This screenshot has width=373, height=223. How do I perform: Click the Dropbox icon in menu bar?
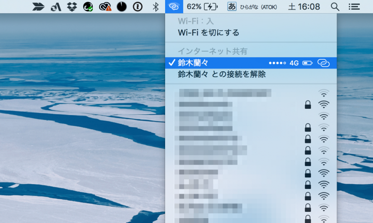[72, 7]
